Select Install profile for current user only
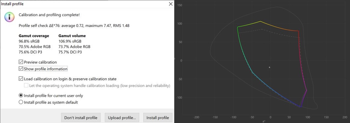 point(21,96)
